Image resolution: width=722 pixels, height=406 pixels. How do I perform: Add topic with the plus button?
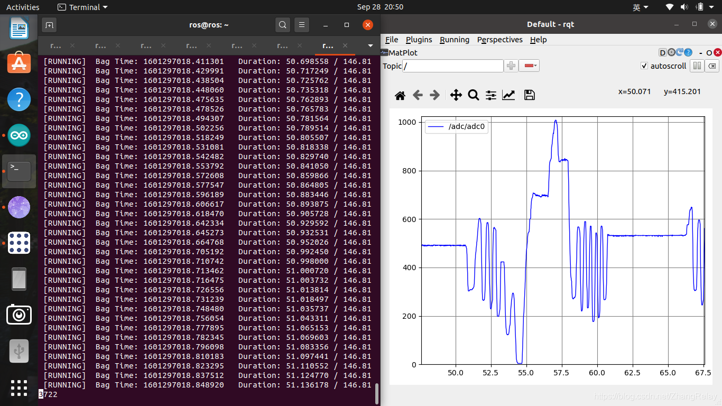click(x=511, y=66)
